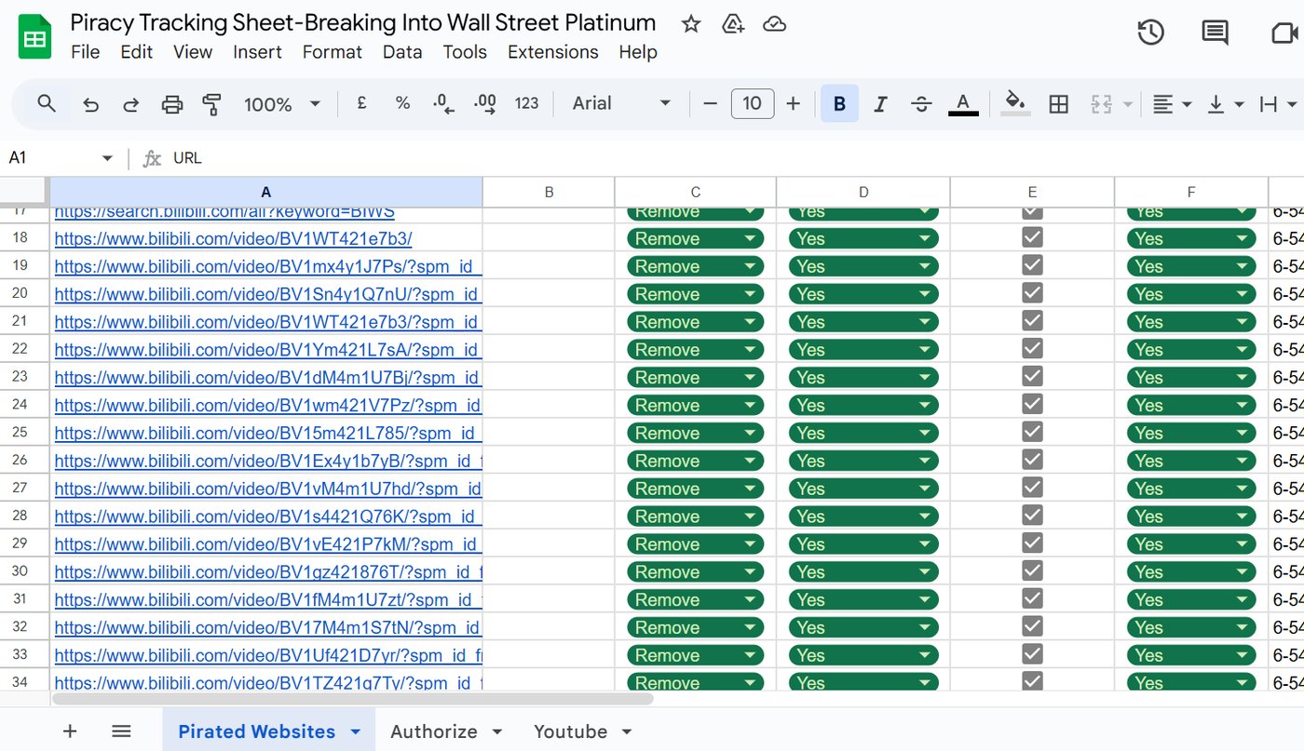Open the Arial font dropdown
Screen dimensions: 1304x751
coord(621,103)
